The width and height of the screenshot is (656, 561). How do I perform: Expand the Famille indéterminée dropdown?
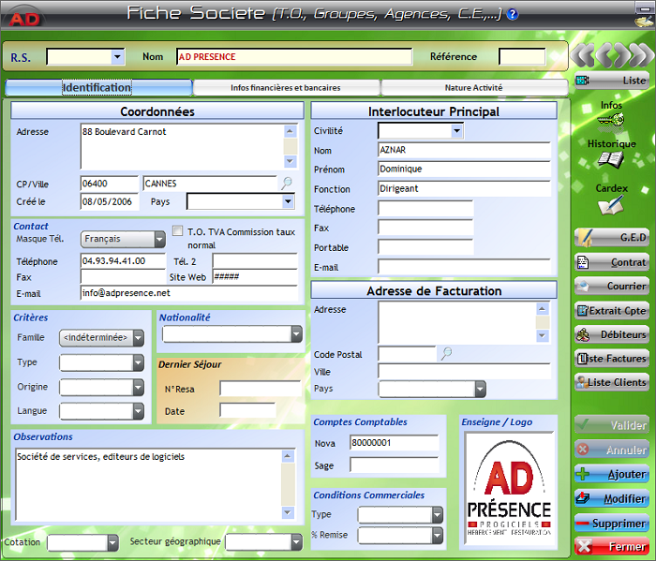[138, 337]
